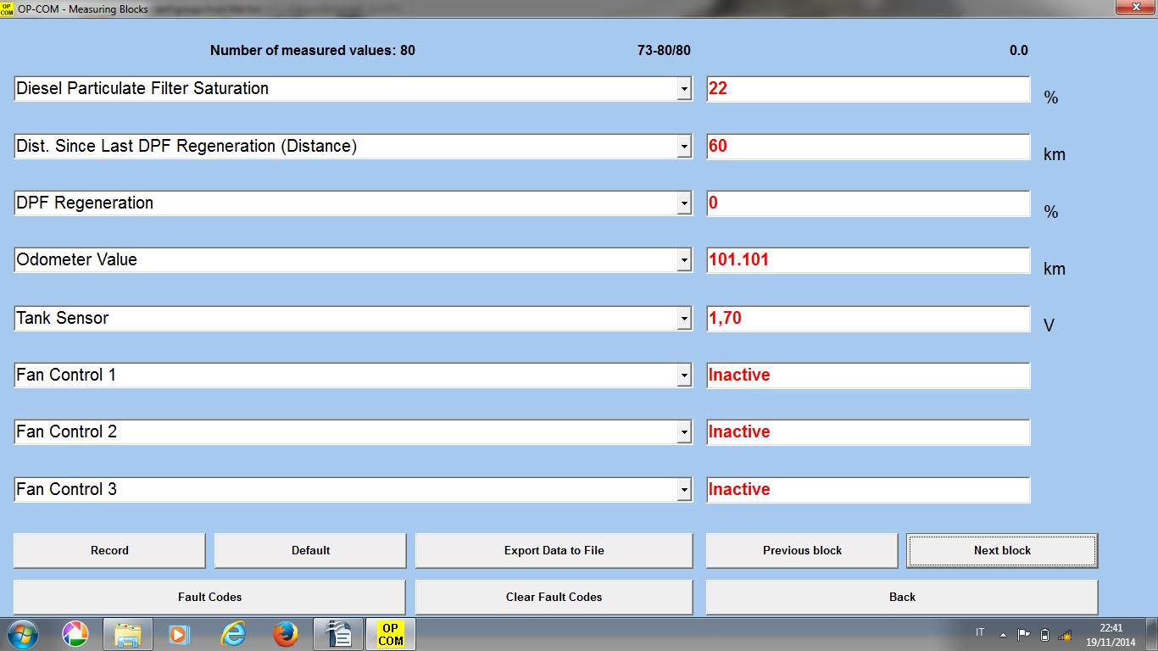Select odometer value field 101.101
Image resolution: width=1158 pixels, height=651 pixels.
[x=868, y=260]
